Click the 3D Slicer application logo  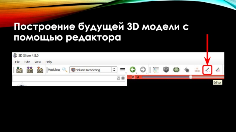[15, 55]
